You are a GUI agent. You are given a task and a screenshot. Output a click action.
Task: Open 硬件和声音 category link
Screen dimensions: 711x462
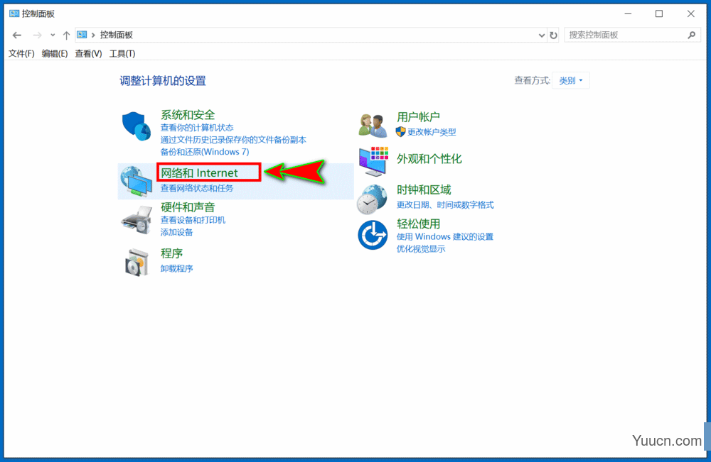tap(188, 207)
